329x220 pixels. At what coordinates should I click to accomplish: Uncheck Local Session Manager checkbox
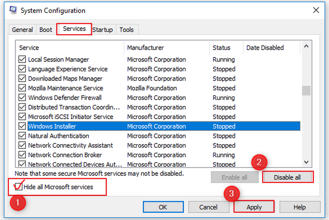[x=22, y=60]
